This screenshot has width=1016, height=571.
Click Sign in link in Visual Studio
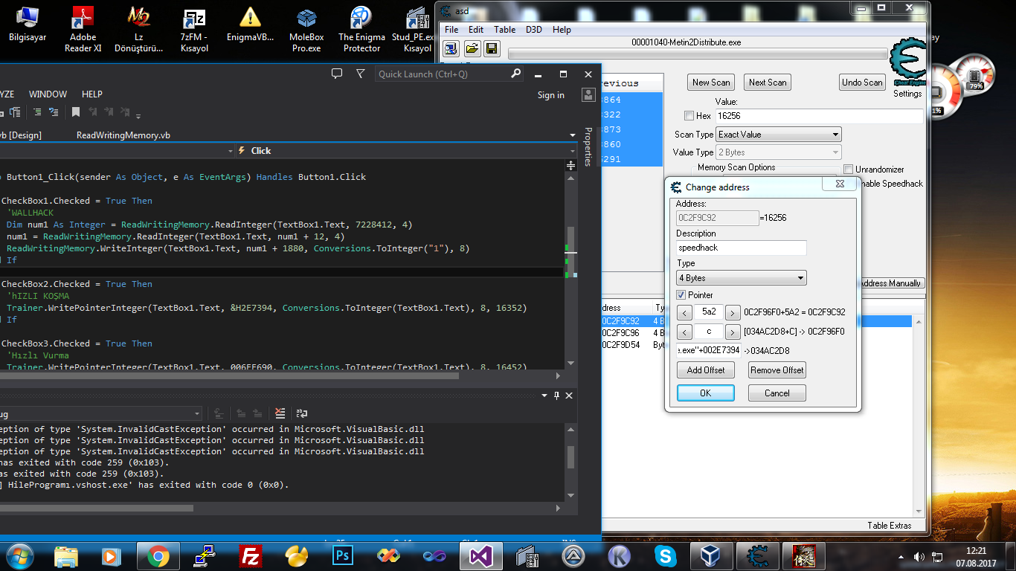(551, 95)
